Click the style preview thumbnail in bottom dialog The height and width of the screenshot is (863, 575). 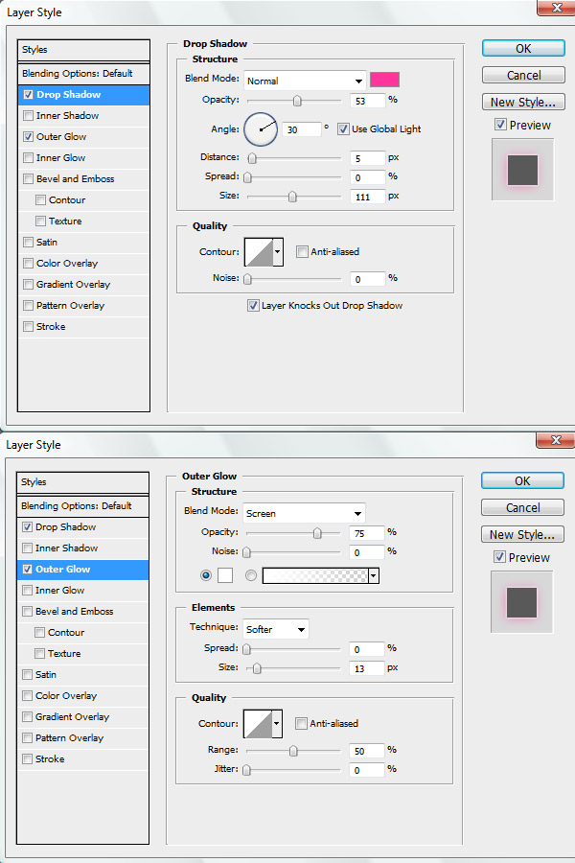pyautogui.click(x=521, y=602)
